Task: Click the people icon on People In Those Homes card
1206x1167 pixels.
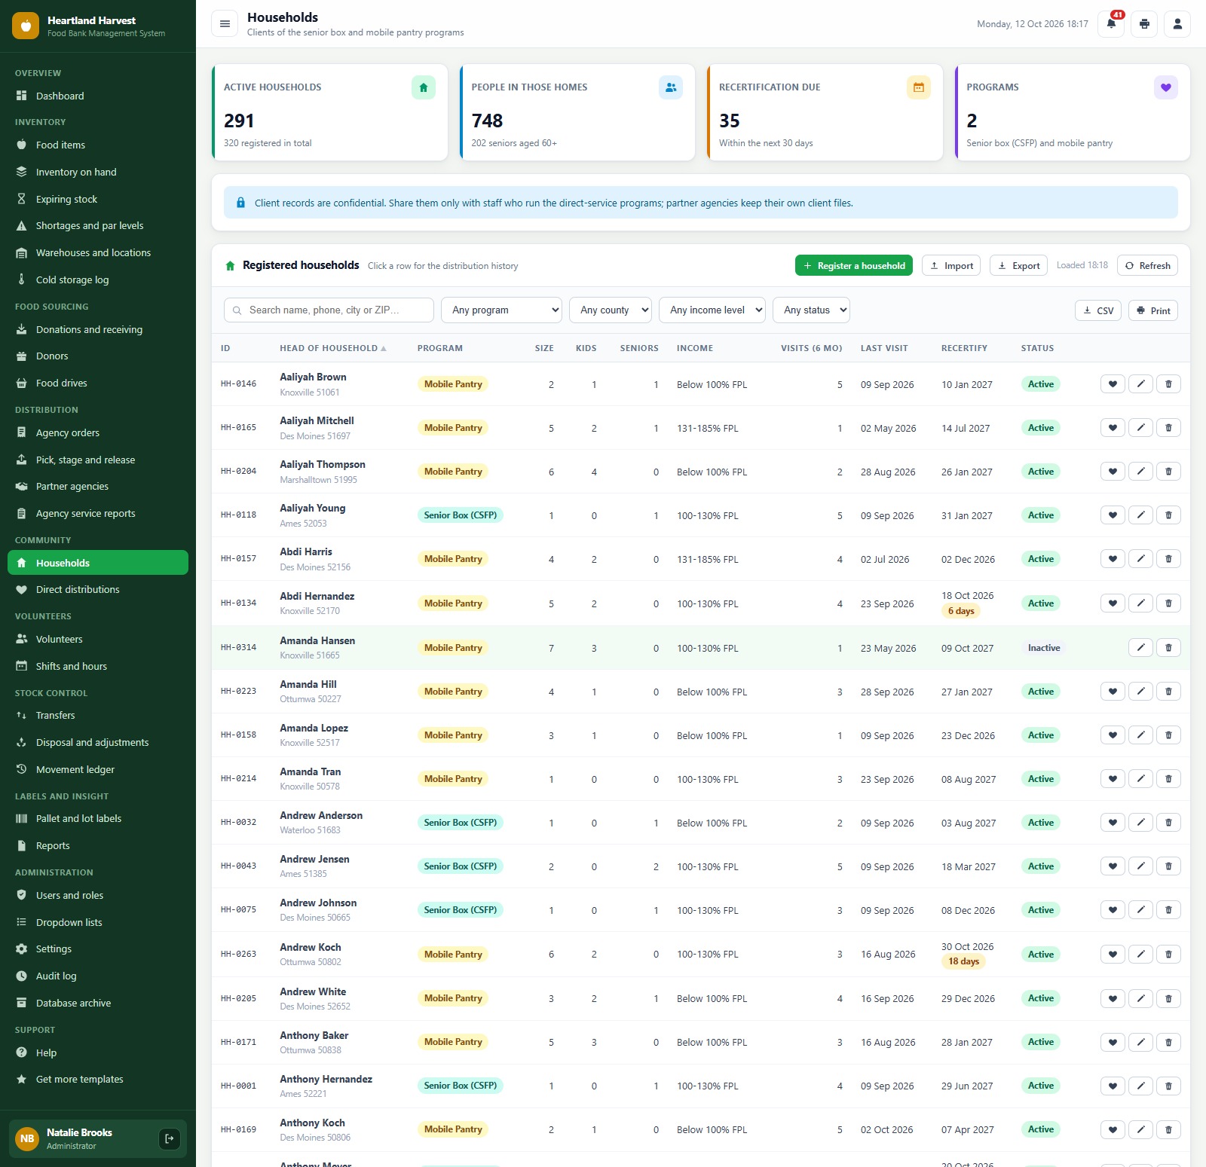Action: pos(671,87)
